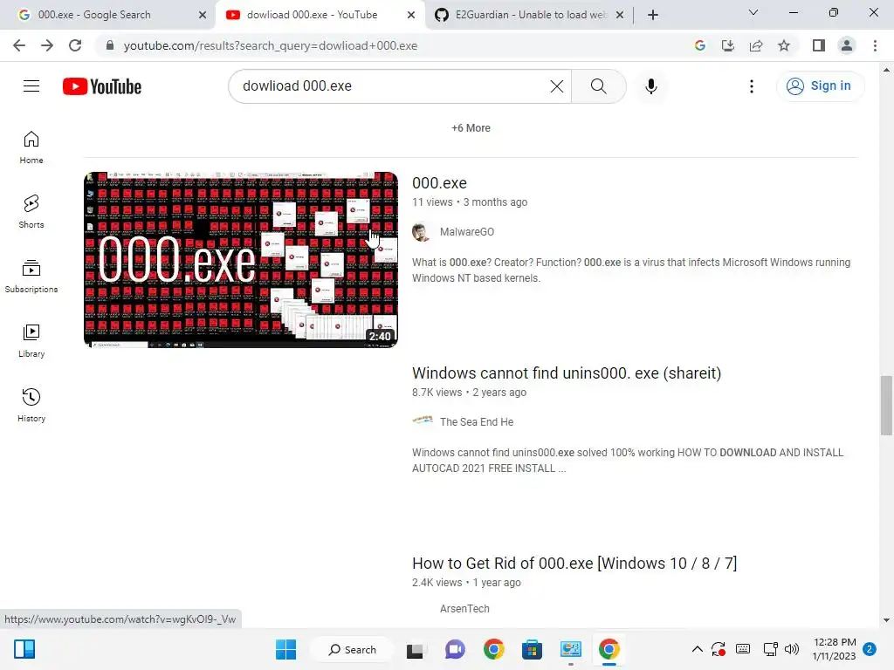Image resolution: width=894 pixels, height=670 pixels.
Task: Click the YouTube logo
Action: (102, 86)
